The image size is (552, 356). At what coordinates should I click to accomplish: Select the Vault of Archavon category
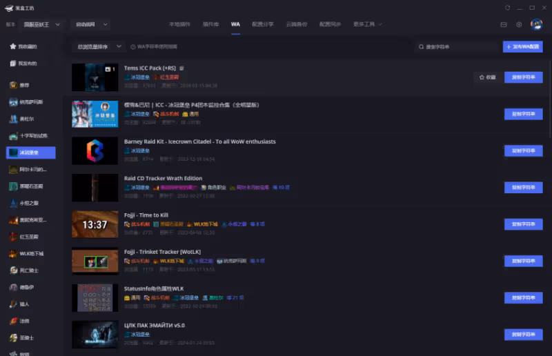[x=28, y=169]
